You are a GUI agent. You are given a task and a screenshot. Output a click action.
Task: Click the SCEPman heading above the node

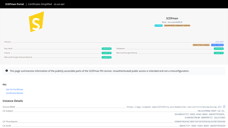[x=172, y=18]
